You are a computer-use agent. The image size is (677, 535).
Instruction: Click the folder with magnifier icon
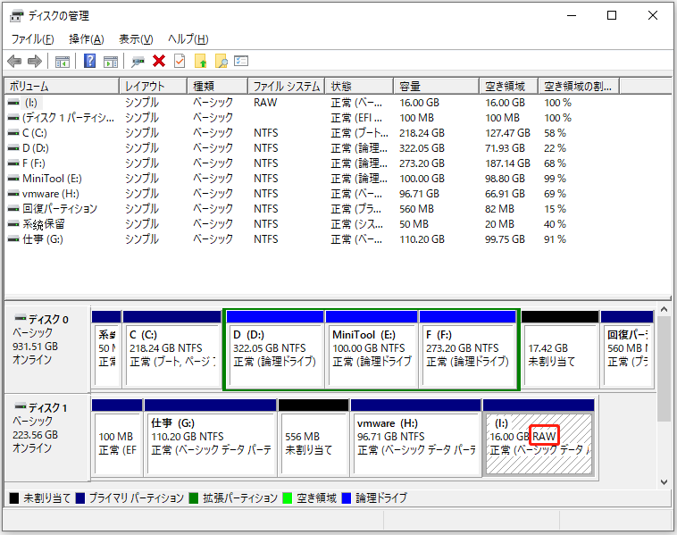tap(221, 61)
